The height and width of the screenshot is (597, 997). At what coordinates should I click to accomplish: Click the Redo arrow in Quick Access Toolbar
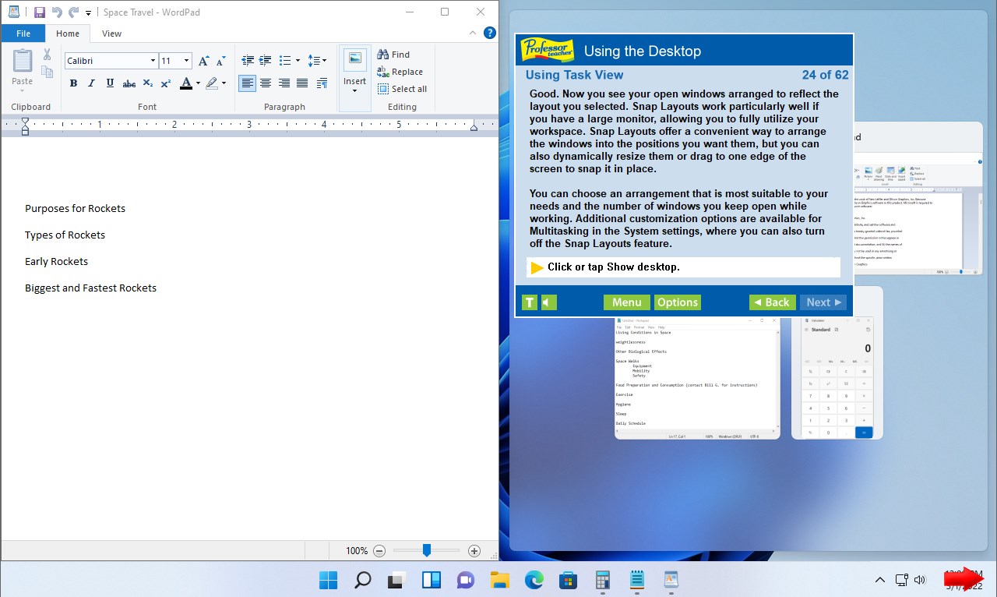pyautogui.click(x=74, y=12)
